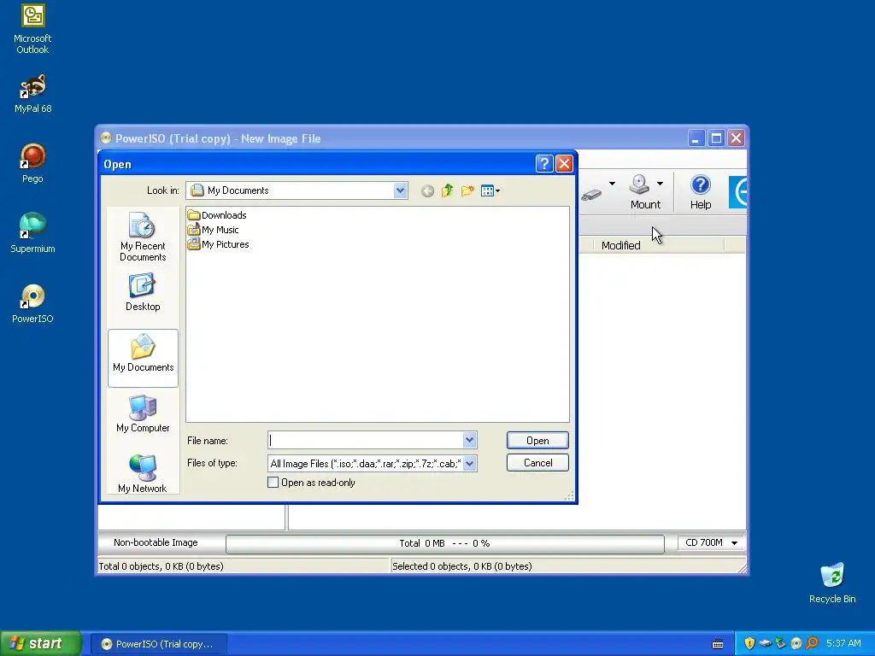The image size is (875, 656).
Task: Click the Mount toolbar button in PowerISO
Action: click(x=644, y=192)
